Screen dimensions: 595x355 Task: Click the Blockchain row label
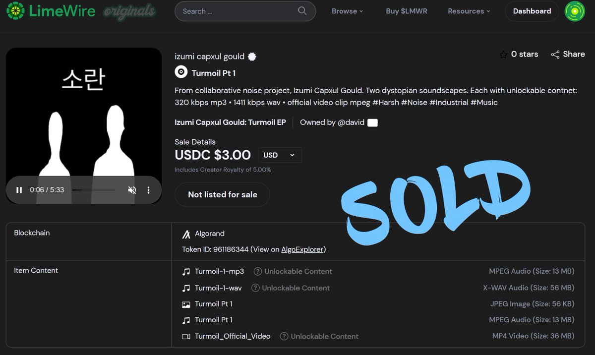point(32,233)
